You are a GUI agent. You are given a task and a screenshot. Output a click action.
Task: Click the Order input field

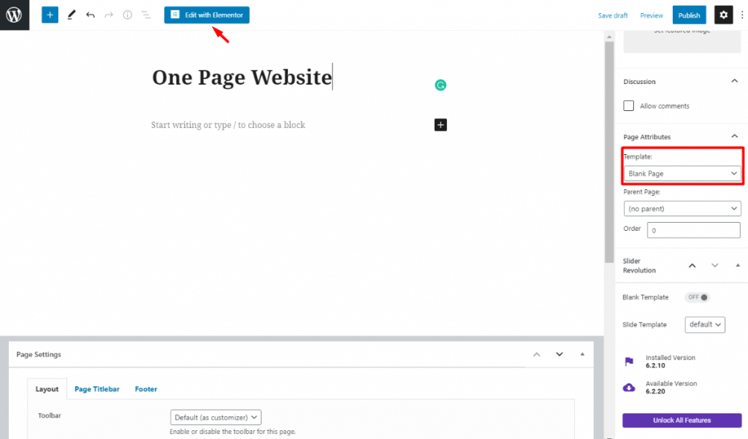click(693, 230)
